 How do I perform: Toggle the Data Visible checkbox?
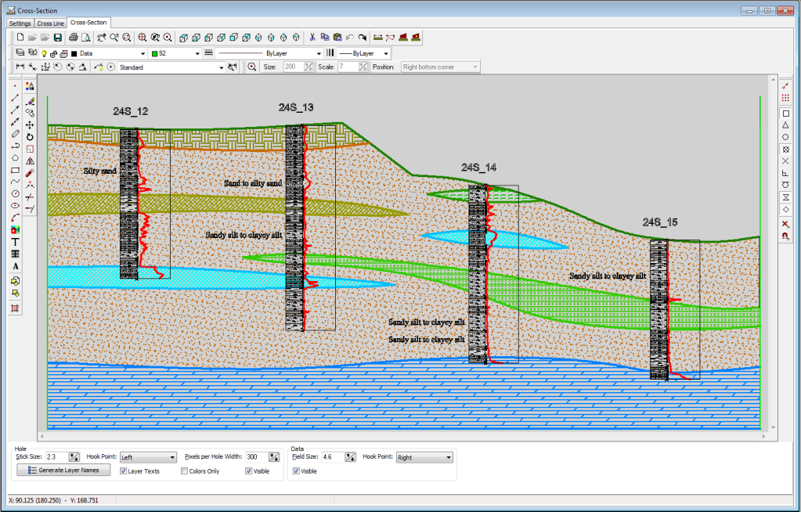pyautogui.click(x=296, y=471)
